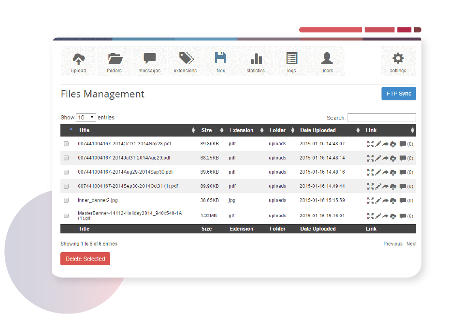Download the MasterBanner gif via cloud icon
Viewport: 462px width, 314px height.
[393, 216]
